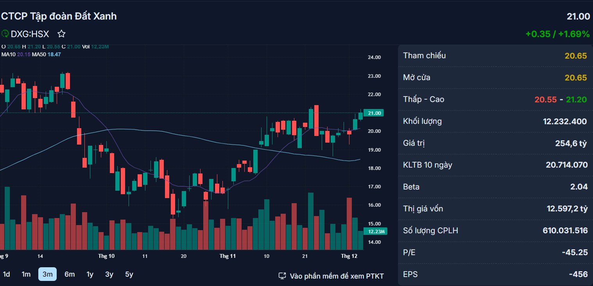
Task: Click the EPS value -456
Action: 578,274
